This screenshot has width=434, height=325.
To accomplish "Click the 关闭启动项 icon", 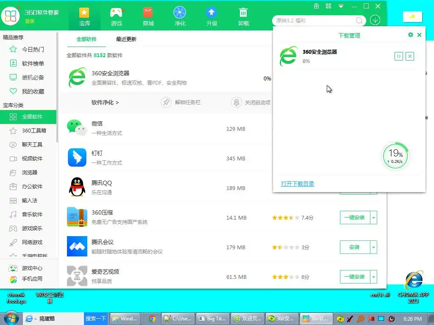I will pos(236,102).
